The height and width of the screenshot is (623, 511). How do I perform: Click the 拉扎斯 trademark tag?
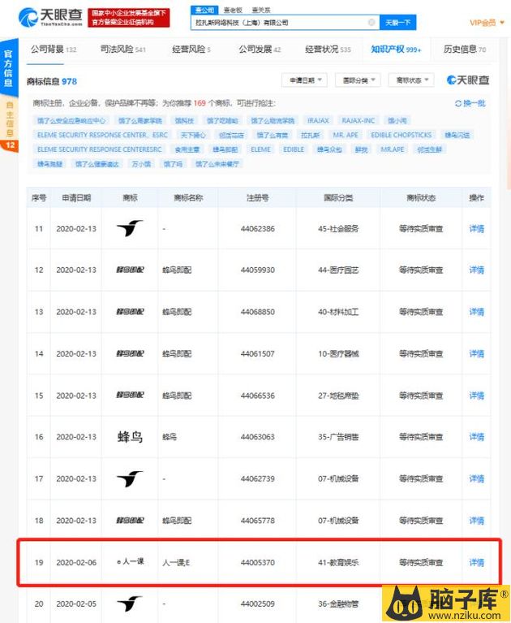point(310,135)
